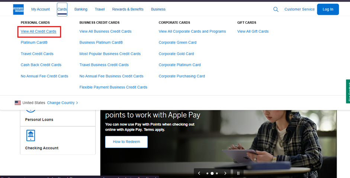
Task: Open Corporate Gold Card link
Action: pos(176,54)
